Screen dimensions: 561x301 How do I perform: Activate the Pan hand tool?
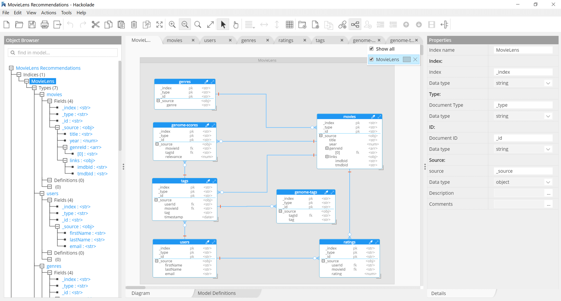(236, 24)
